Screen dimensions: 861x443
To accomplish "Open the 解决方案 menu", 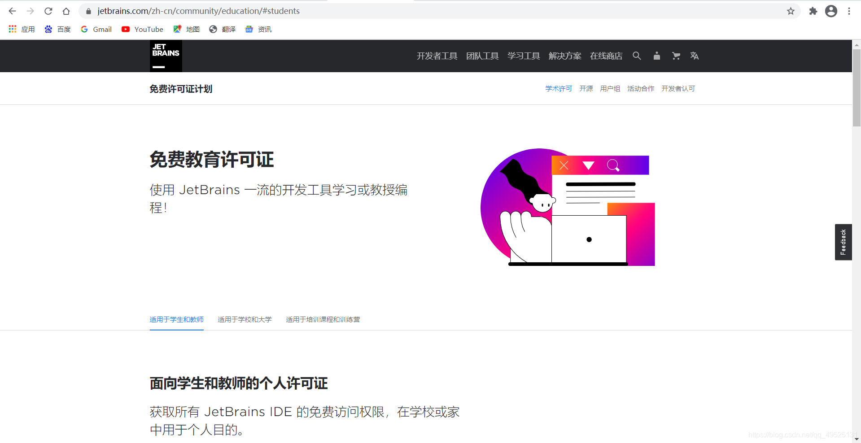I will (x=564, y=56).
